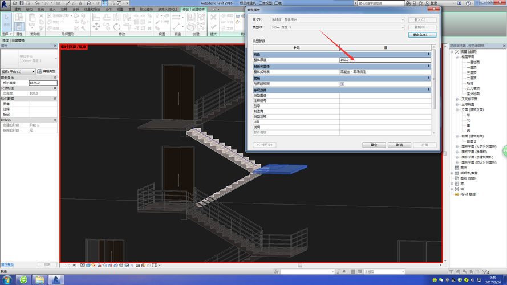The width and height of the screenshot is (507, 285).
Task: Open the 视图 ribbon tab
Action: [x=120, y=9]
